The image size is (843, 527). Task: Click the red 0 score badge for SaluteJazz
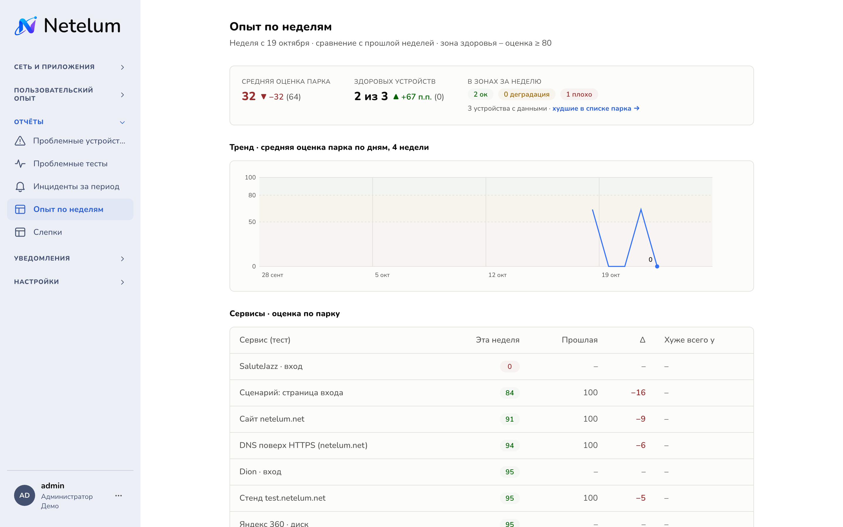(510, 366)
